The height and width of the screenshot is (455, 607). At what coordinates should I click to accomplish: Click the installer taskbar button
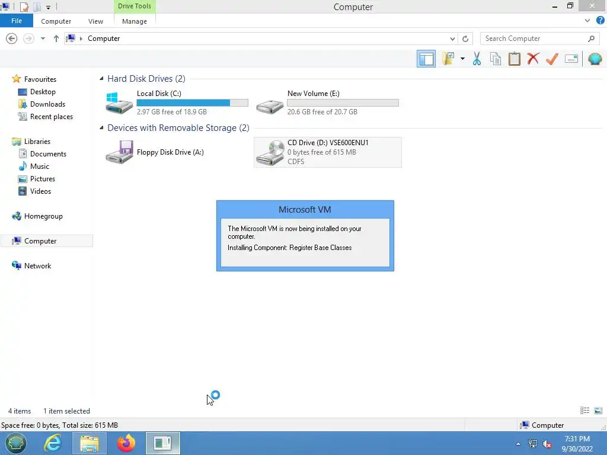pyautogui.click(x=162, y=443)
